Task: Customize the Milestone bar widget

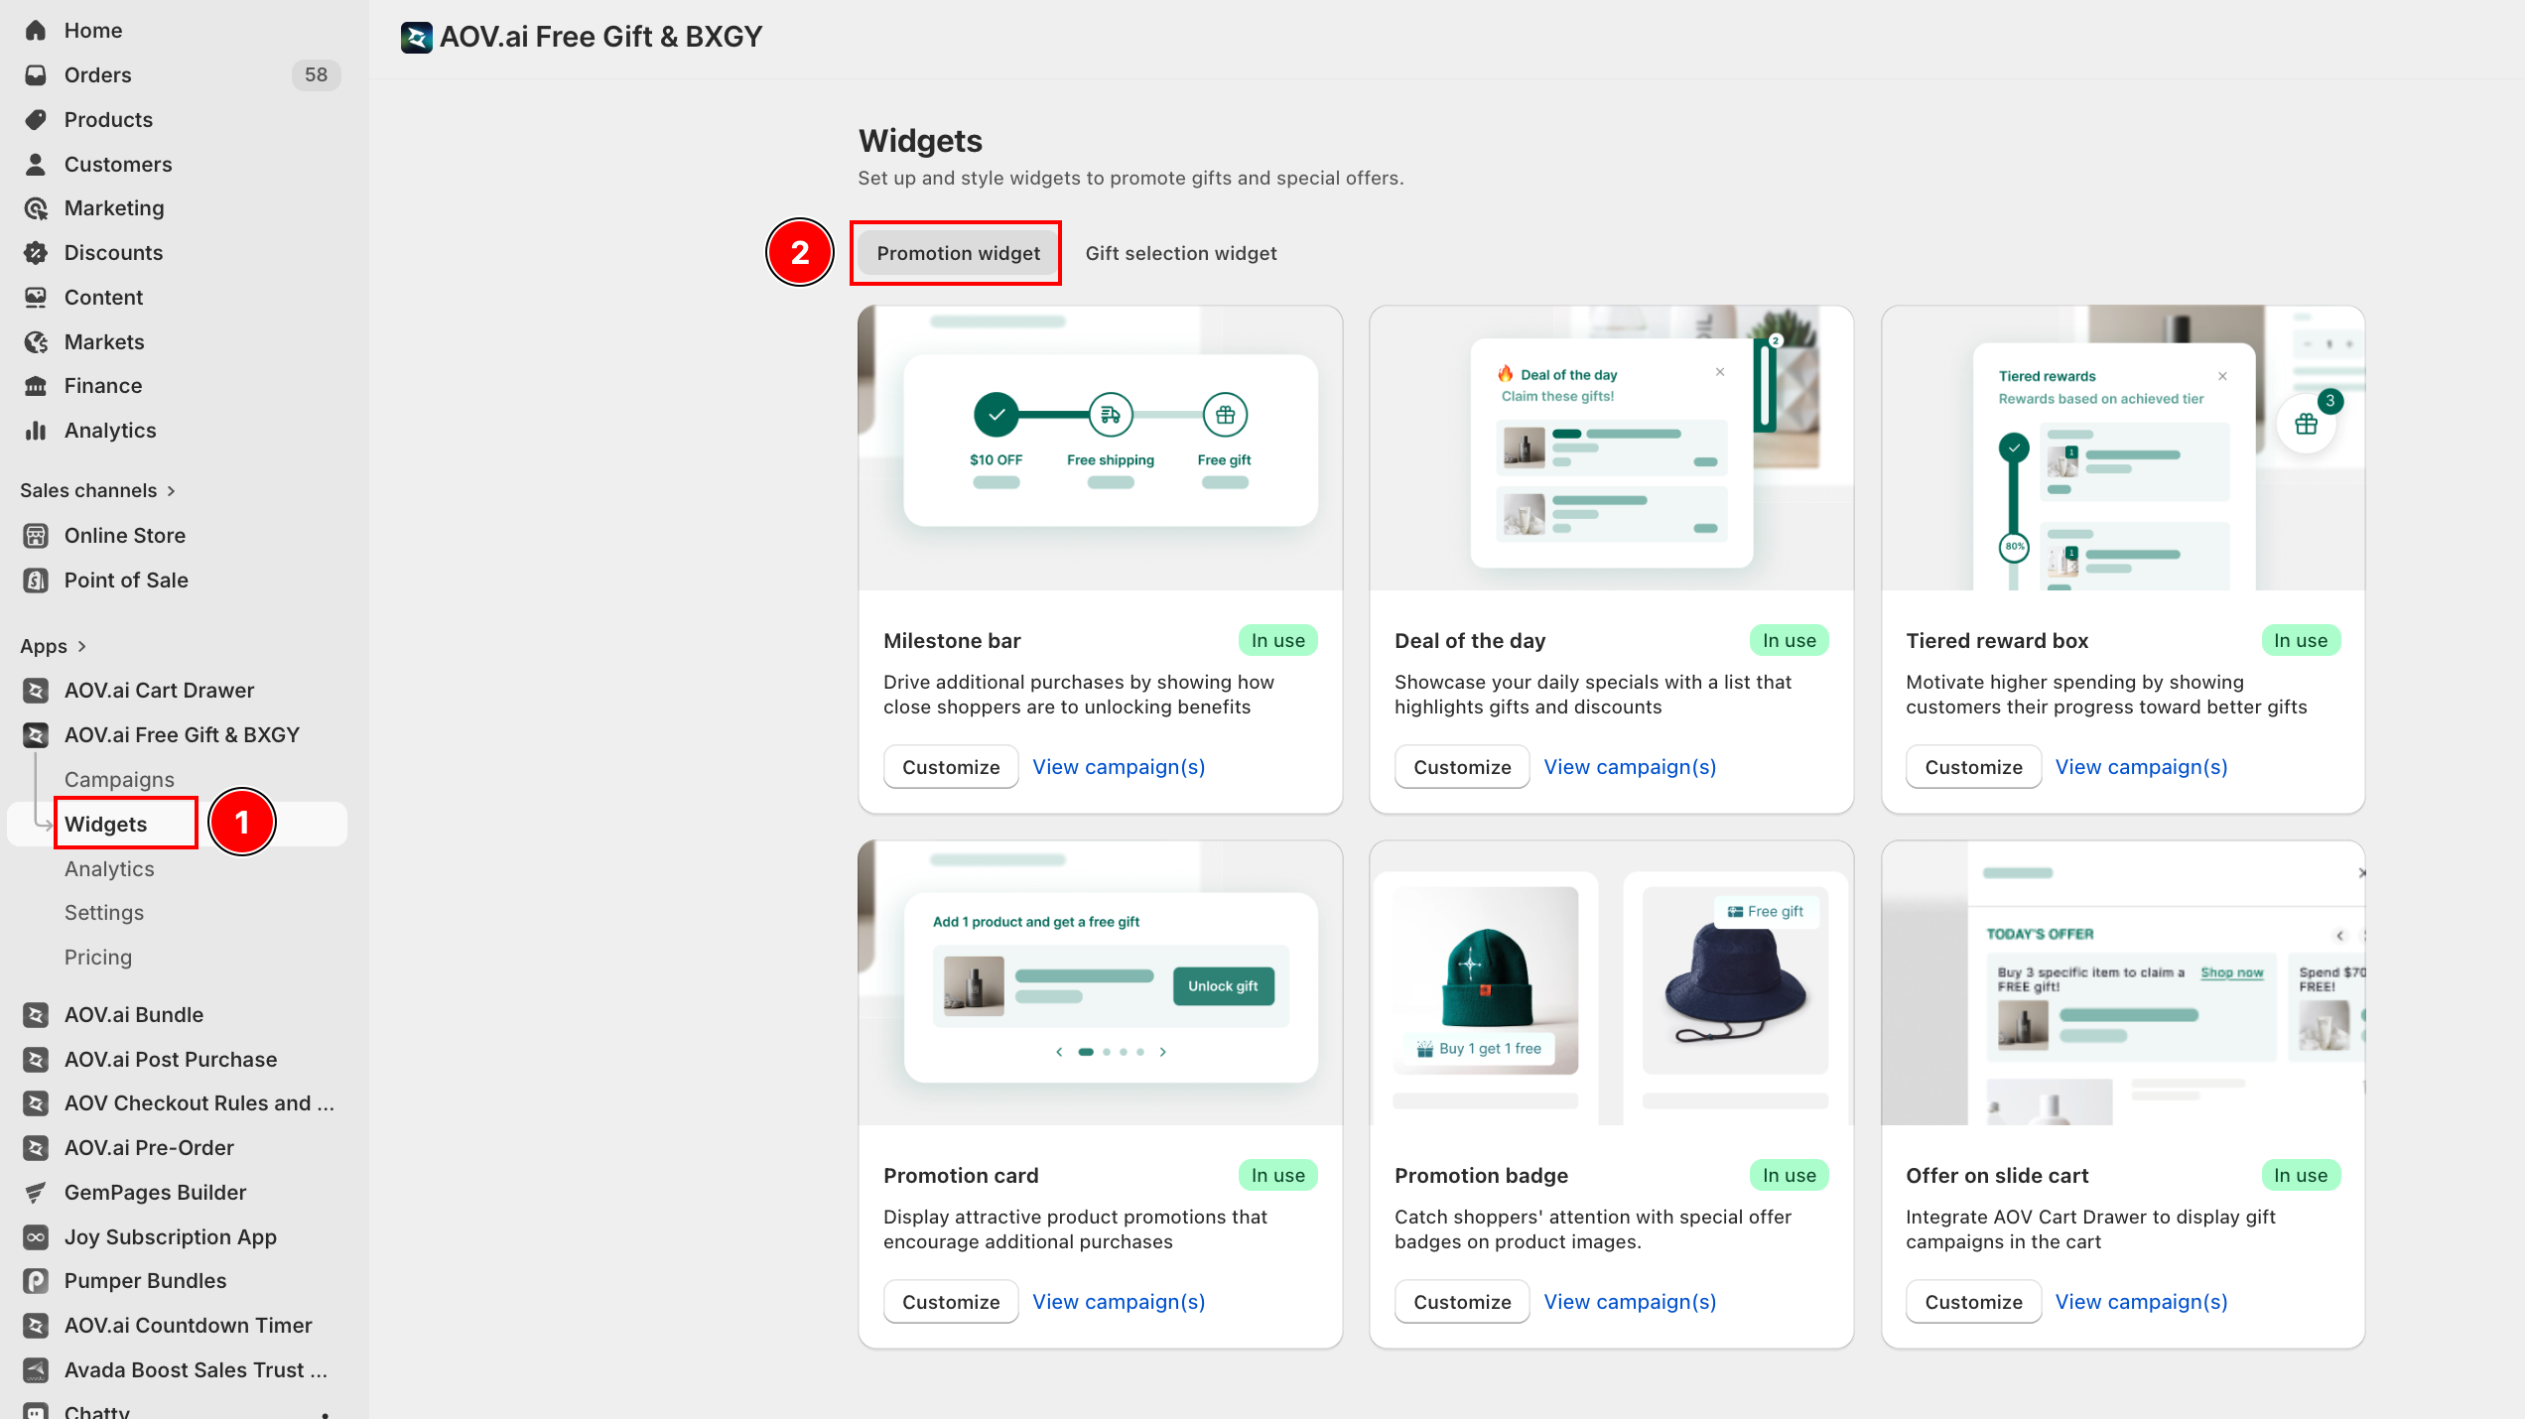Action: click(x=950, y=767)
